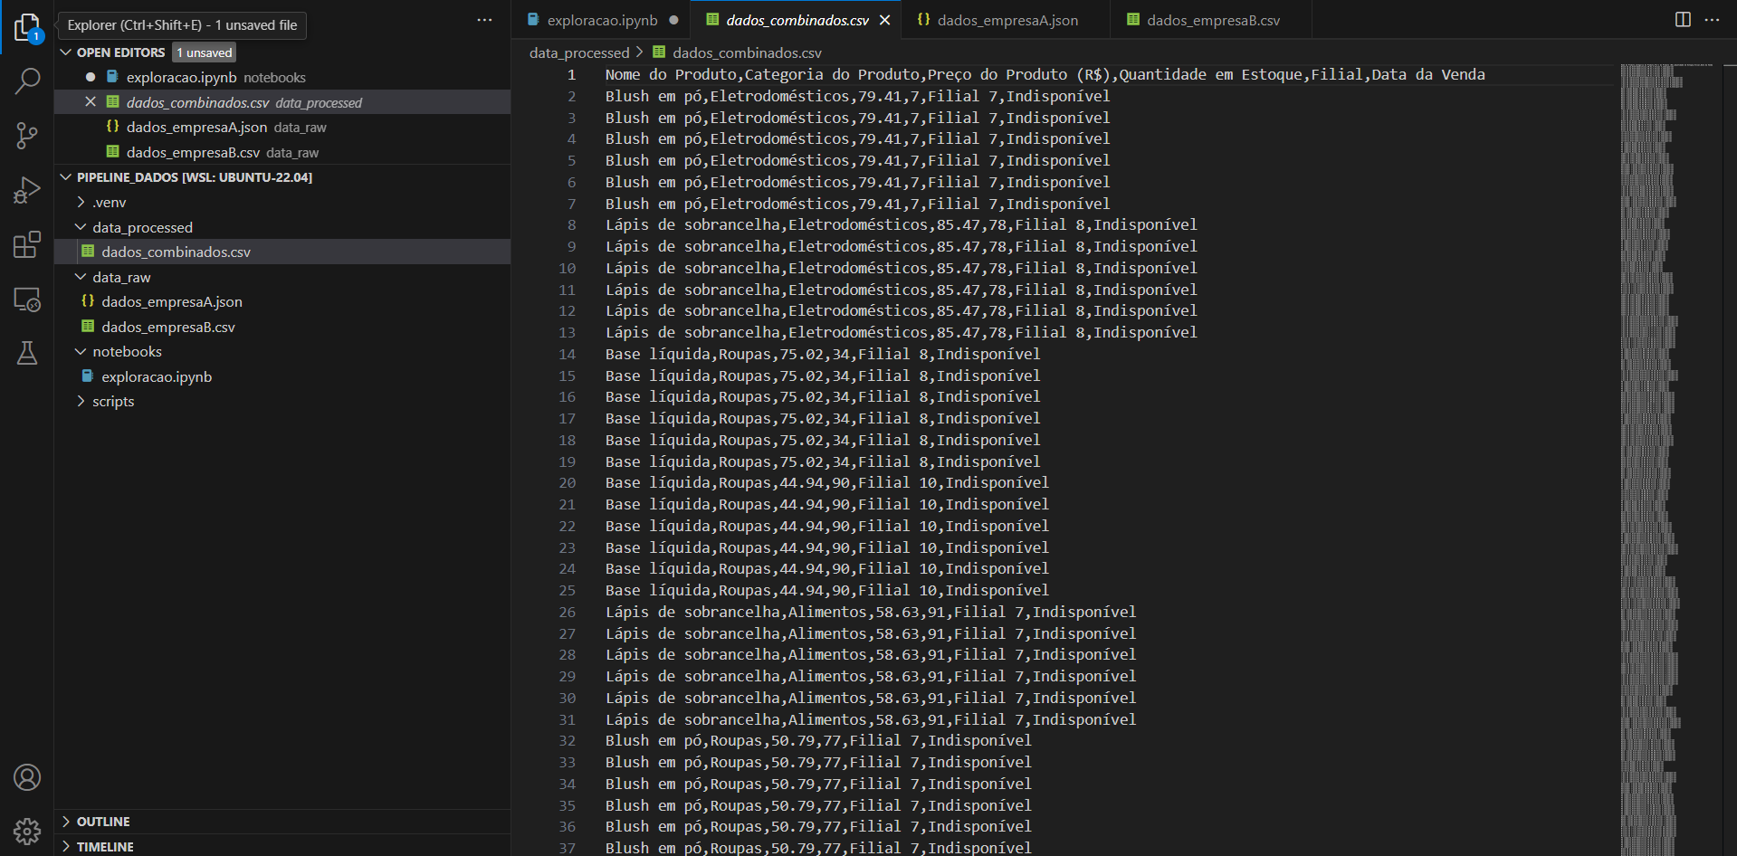1737x856 pixels.
Task: Select dados_combinados.csv in file tree
Action: (282, 252)
